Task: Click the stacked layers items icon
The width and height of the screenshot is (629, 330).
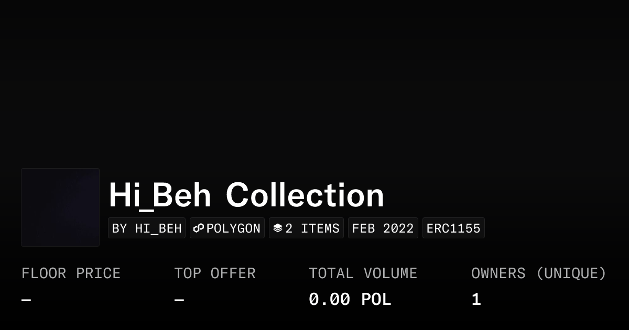Action: (x=278, y=228)
